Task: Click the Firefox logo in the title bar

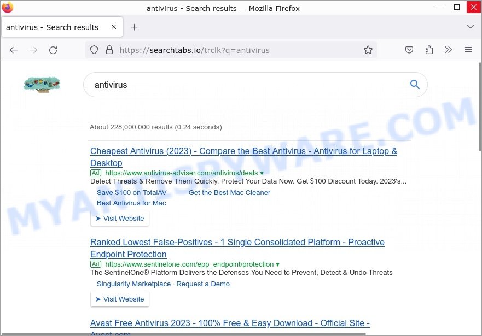Action: 7,7
